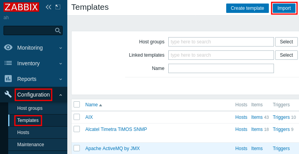Click the Monitoring eye icon
299x154 pixels.
8,47
